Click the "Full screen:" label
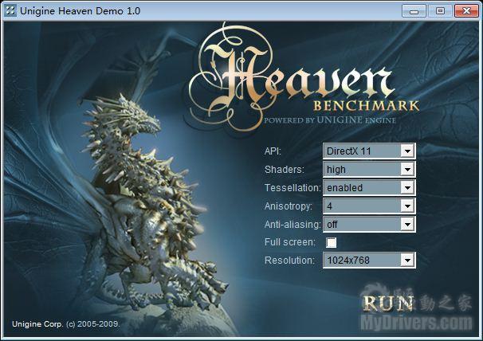483x341 pixels. [290, 242]
